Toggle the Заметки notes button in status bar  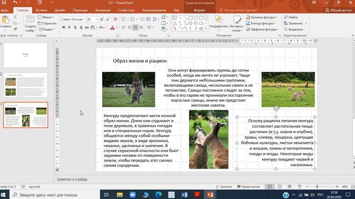224,187
